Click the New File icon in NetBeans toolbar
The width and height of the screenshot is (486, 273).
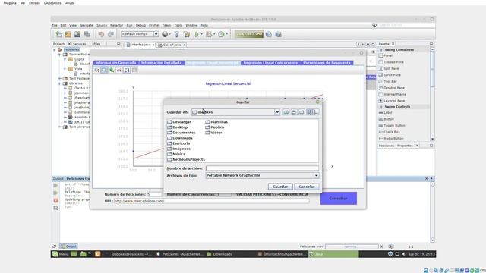[58, 34]
